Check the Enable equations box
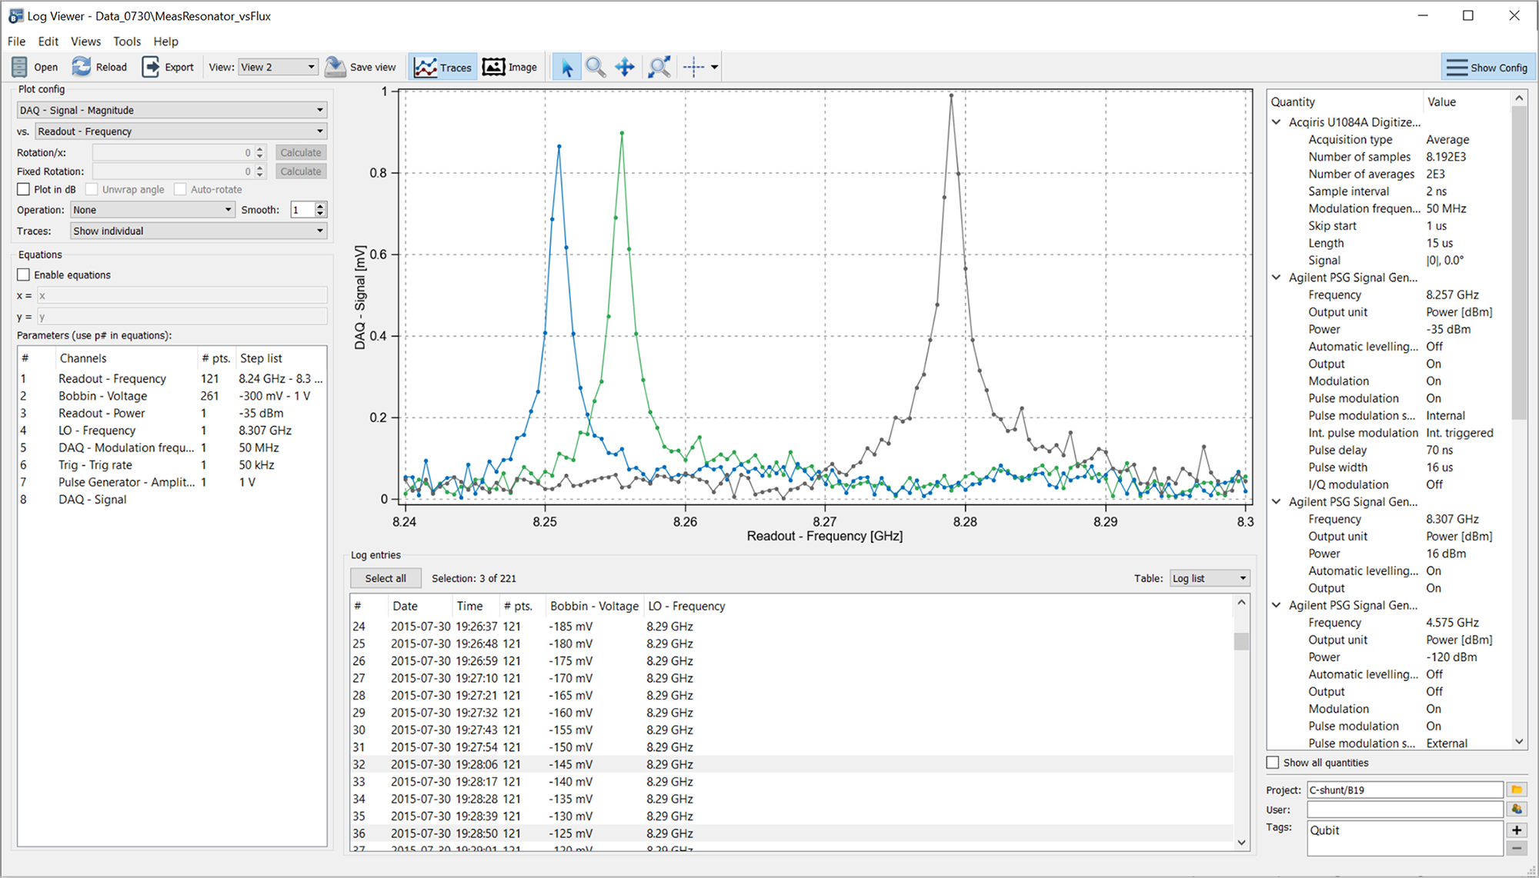Viewport: 1539px width, 878px height. coord(24,274)
